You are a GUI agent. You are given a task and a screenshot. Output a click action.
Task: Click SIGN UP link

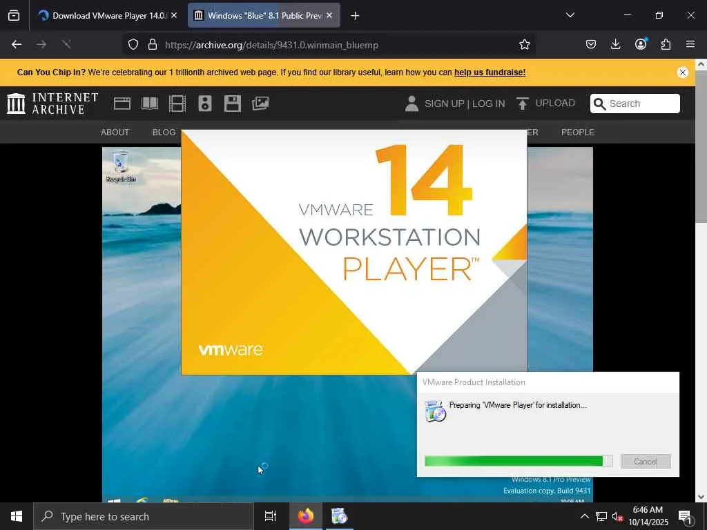444,104
